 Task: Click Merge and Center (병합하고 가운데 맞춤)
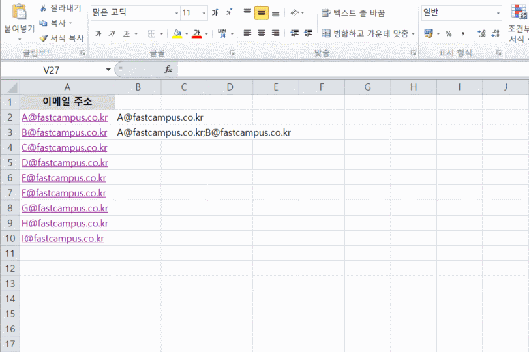coord(365,33)
